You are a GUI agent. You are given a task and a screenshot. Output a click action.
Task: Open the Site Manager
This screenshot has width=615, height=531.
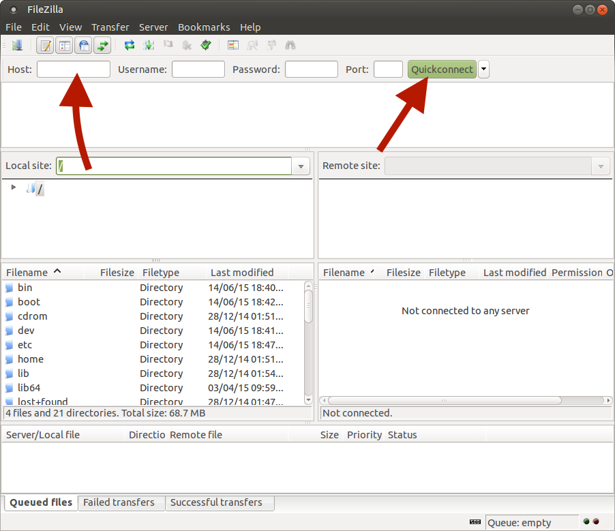(18, 45)
